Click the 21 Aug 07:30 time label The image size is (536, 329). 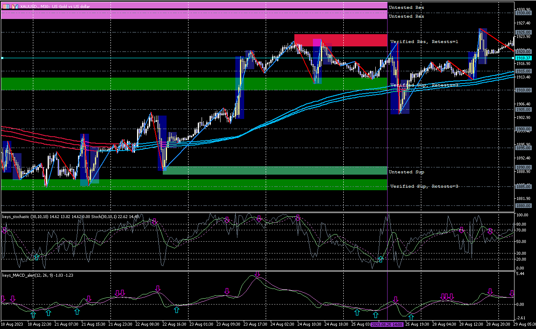pyautogui.click(x=67, y=325)
